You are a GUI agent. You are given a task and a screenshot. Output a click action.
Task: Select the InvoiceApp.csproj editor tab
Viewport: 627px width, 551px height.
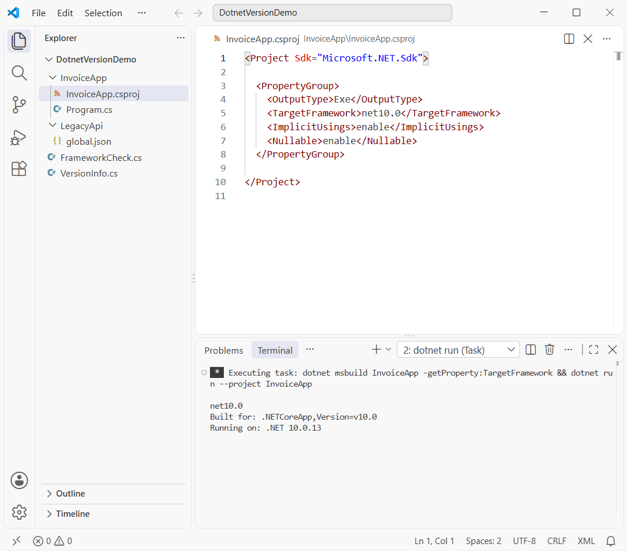(263, 39)
